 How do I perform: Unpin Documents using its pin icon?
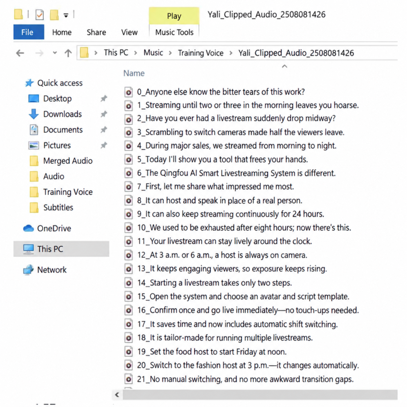click(x=104, y=129)
